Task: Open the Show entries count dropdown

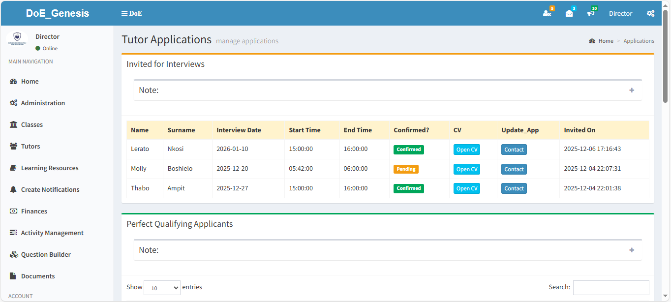Action: [162, 288]
